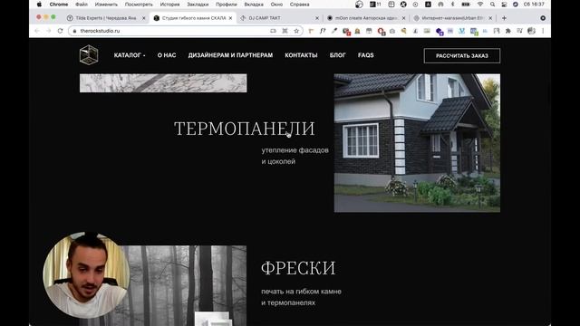Click the clock showing 16:37
The height and width of the screenshot is (326, 580).
(x=534, y=5)
